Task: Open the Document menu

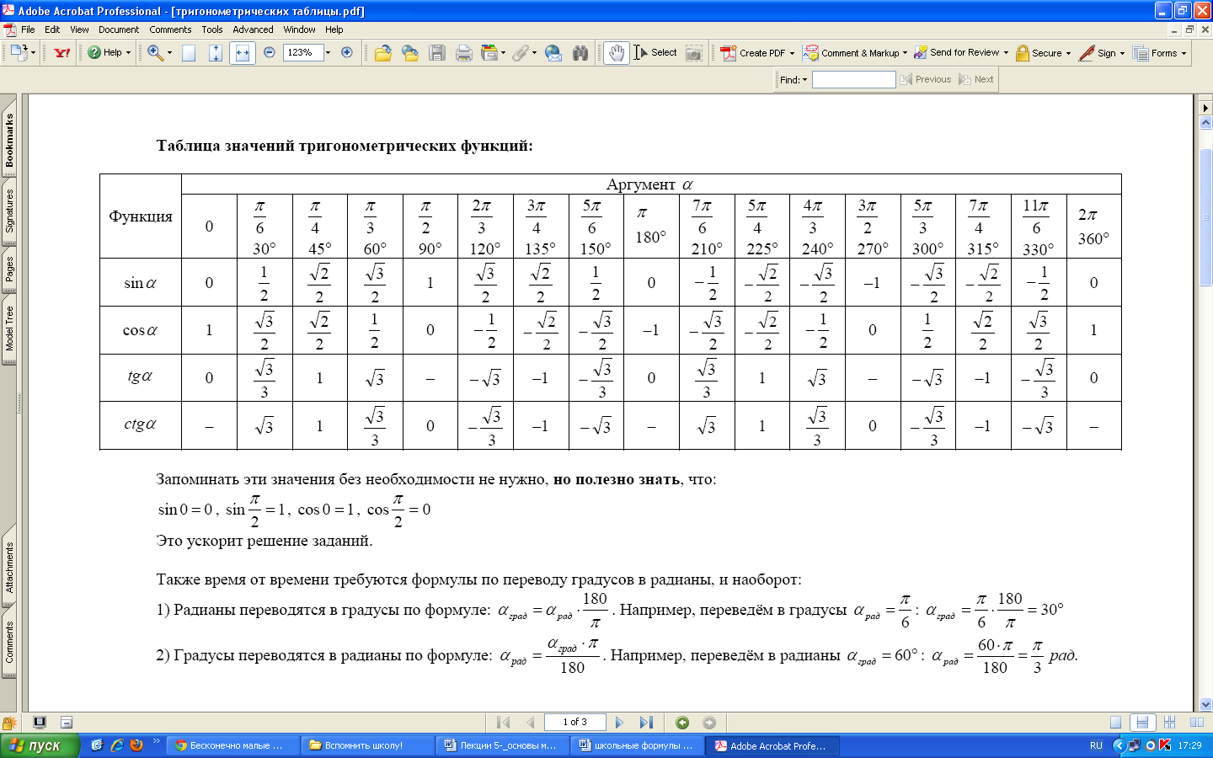Action: 119,29
